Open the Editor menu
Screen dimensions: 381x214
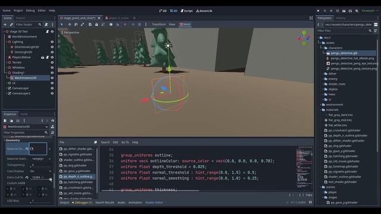(42, 11)
